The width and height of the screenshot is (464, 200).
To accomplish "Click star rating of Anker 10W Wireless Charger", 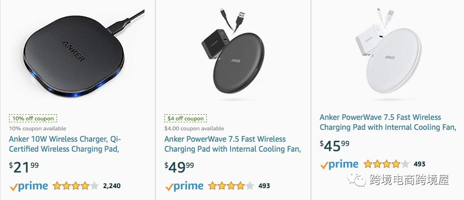I will pyautogui.click(x=76, y=186).
